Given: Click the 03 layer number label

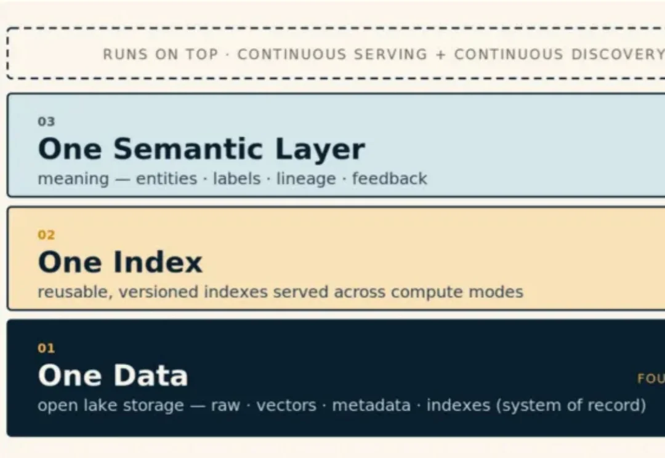Looking at the screenshot, I should point(46,122).
